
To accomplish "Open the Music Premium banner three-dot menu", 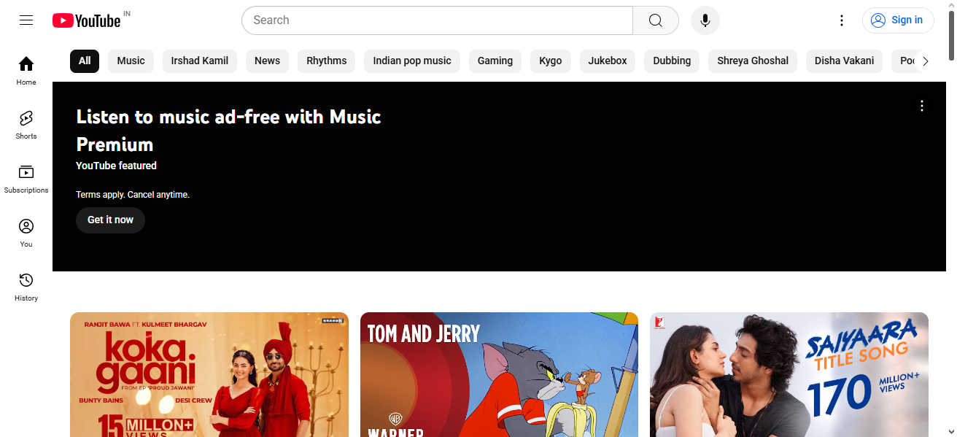I will tap(922, 106).
